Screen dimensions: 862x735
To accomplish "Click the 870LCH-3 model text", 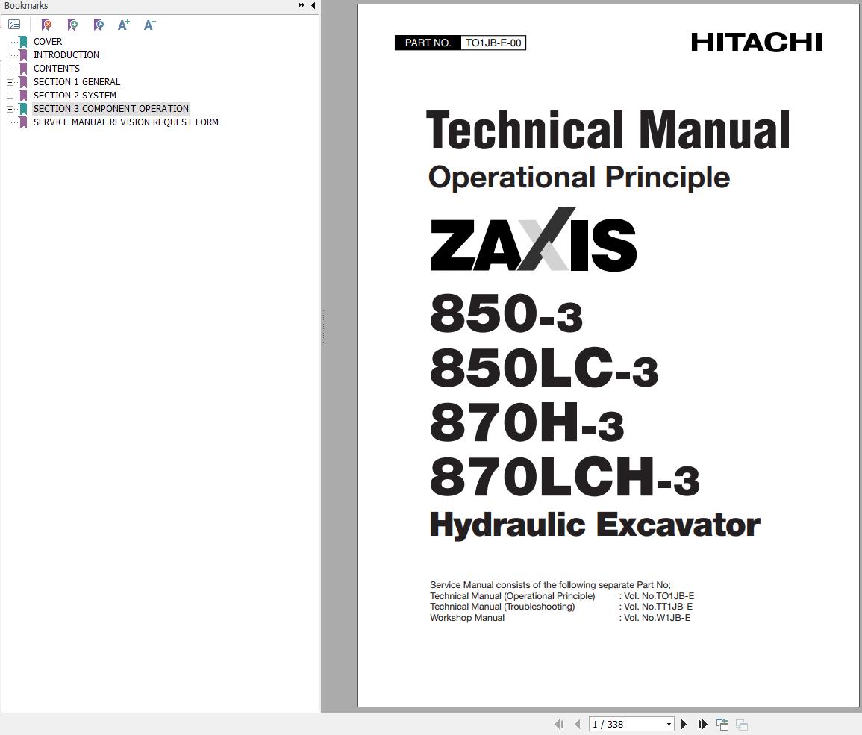I will point(564,476).
